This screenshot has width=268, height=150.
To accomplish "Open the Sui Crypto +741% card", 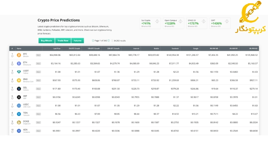I will 150,23.
